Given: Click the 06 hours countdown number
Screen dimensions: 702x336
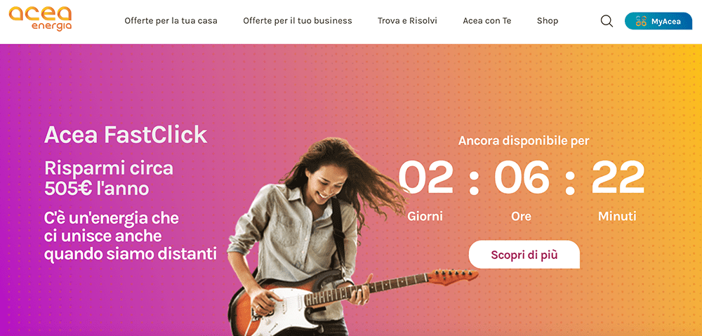Looking at the screenshot, I should (x=522, y=177).
